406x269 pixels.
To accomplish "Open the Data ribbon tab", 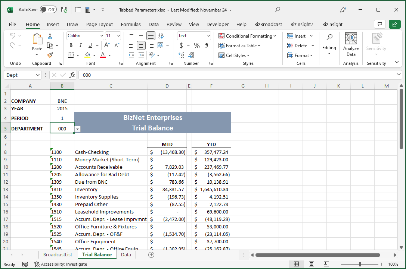I will click(154, 24).
